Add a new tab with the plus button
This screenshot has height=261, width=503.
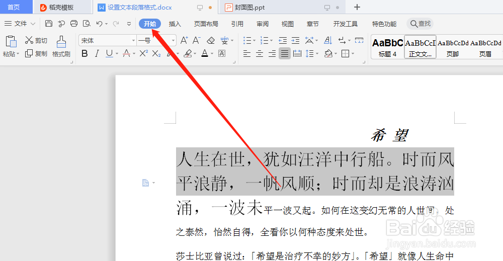point(357,7)
